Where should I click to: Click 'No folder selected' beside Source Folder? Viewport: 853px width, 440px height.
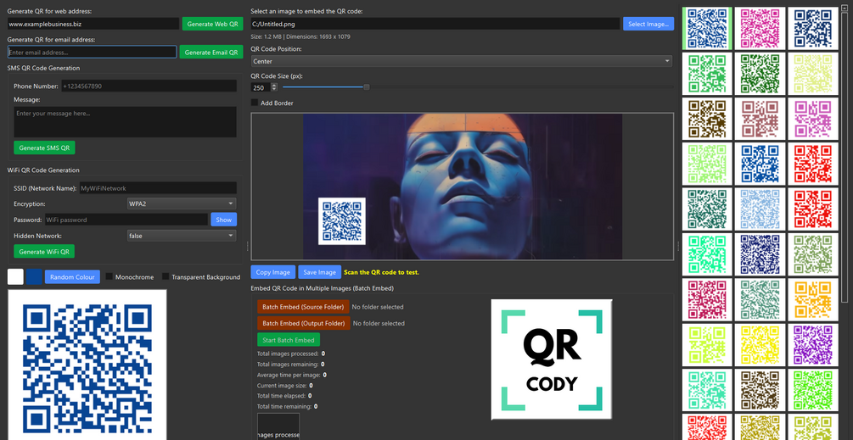click(x=378, y=307)
